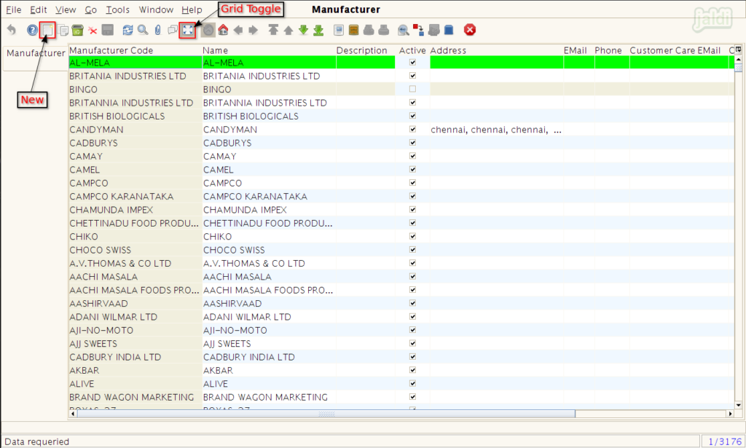Click the History records icon
The height and width of the screenshot is (448, 746).
208,30
